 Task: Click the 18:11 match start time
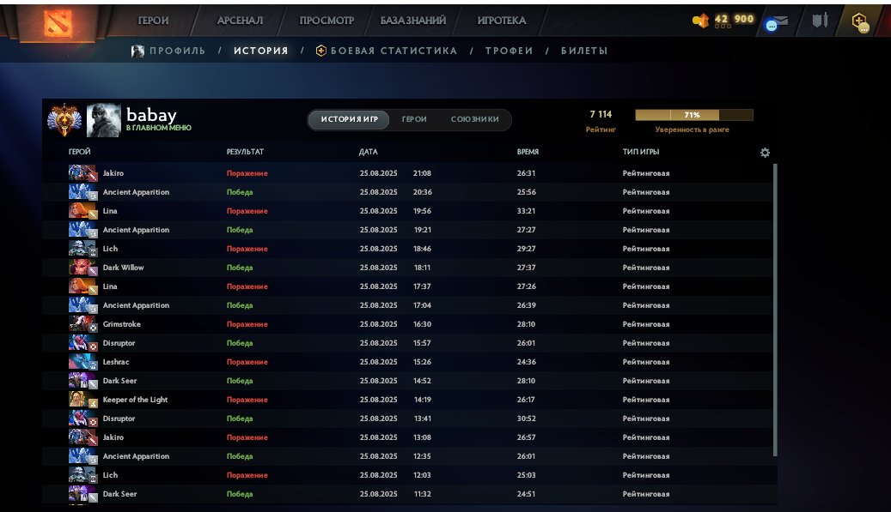point(422,267)
